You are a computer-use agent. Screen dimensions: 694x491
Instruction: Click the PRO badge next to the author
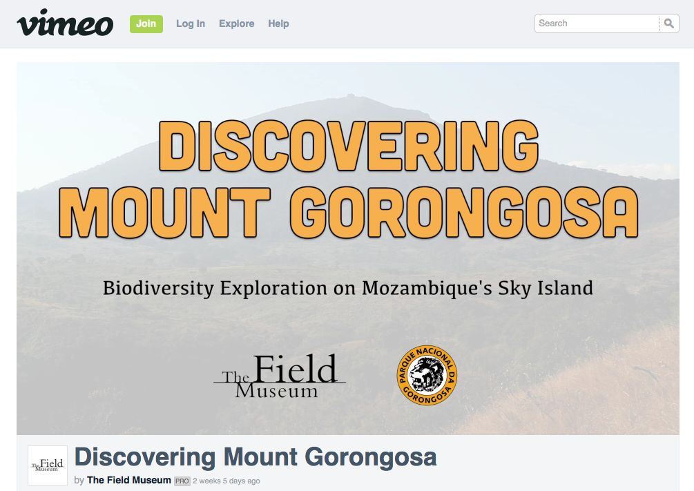click(x=182, y=481)
